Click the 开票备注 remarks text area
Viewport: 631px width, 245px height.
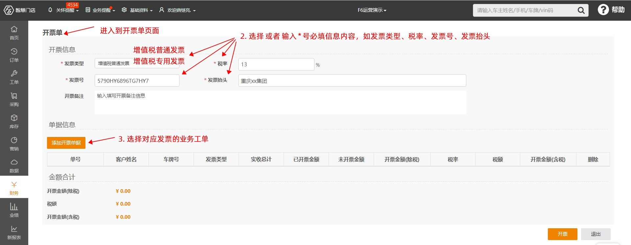pyautogui.click(x=280, y=102)
